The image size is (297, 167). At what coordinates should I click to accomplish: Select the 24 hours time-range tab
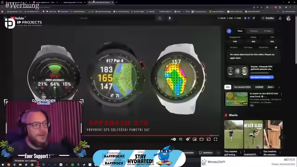234,47
